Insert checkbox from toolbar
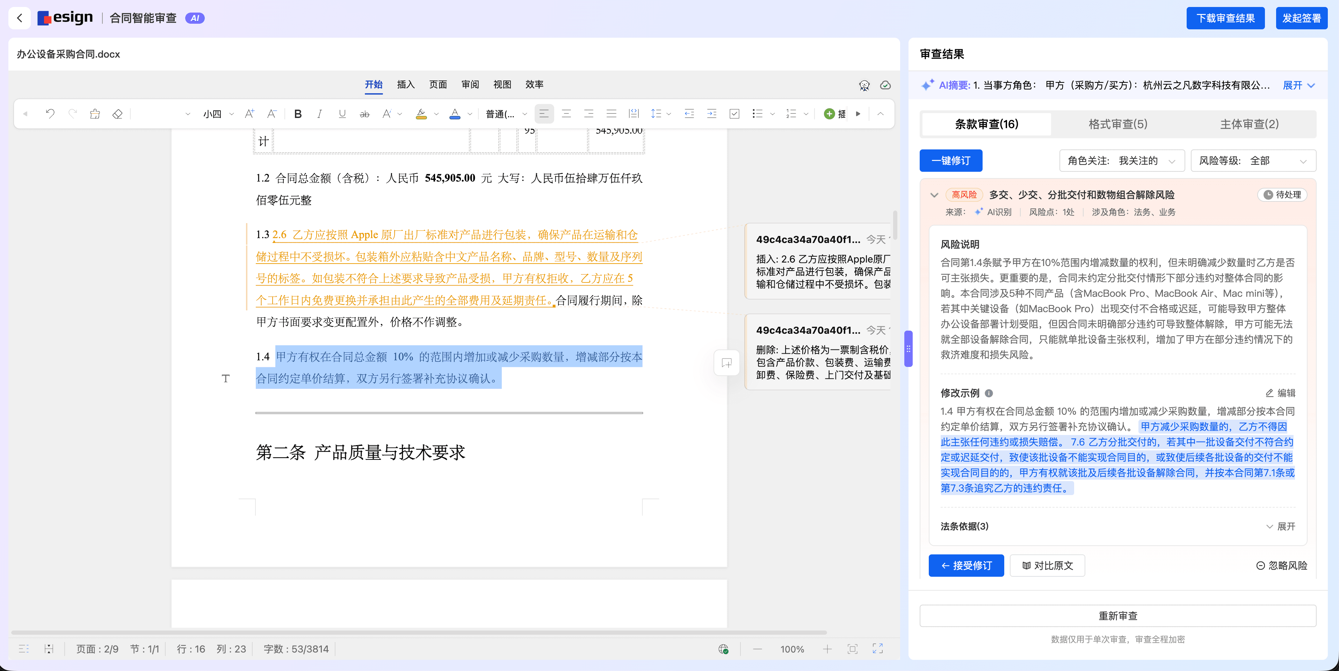The height and width of the screenshot is (671, 1339). pos(734,114)
